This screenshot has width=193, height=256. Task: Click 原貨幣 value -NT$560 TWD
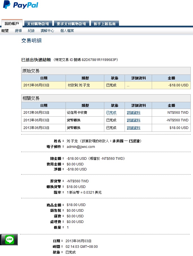(78, 181)
